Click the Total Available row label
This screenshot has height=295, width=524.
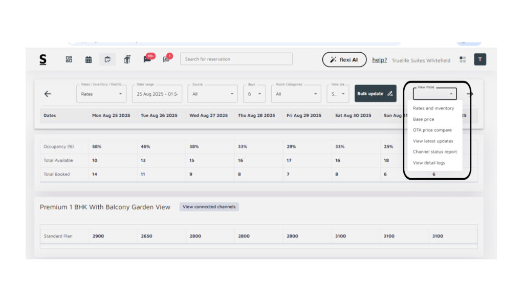pyautogui.click(x=58, y=160)
